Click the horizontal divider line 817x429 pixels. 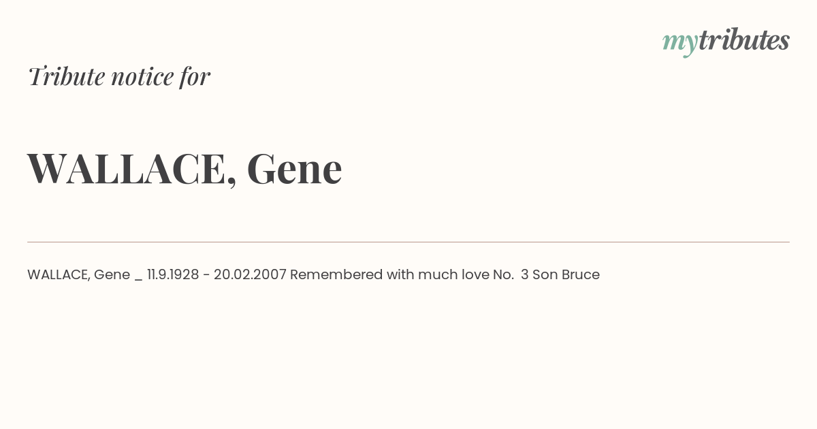click(x=408, y=242)
